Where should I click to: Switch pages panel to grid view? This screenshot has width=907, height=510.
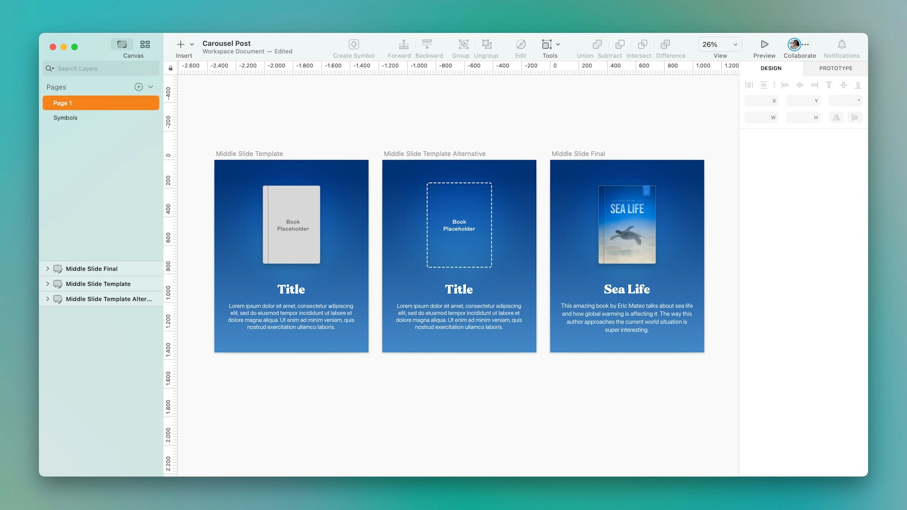(x=145, y=44)
